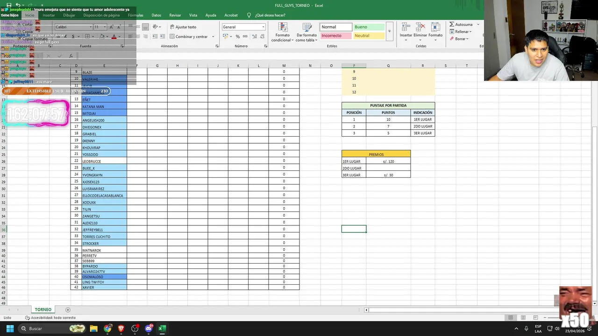Increase the cell indent
Screen dimensions: 598x336
click(163, 36)
